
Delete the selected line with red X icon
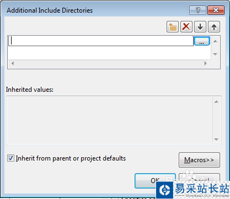(186, 27)
